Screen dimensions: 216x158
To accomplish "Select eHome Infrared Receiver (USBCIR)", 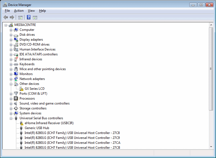I will [x=49, y=123].
